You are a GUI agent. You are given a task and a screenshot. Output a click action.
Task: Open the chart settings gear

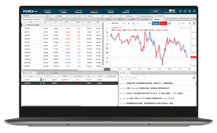190,23
